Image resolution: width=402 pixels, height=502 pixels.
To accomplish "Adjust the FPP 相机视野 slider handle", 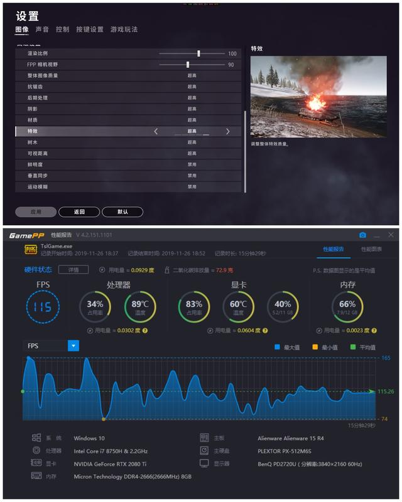I will [188, 65].
